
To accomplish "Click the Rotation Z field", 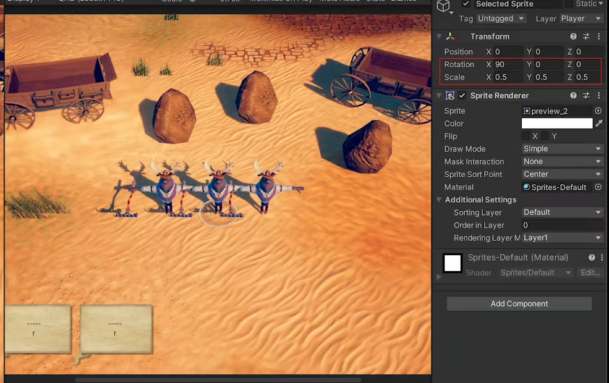I will [588, 64].
